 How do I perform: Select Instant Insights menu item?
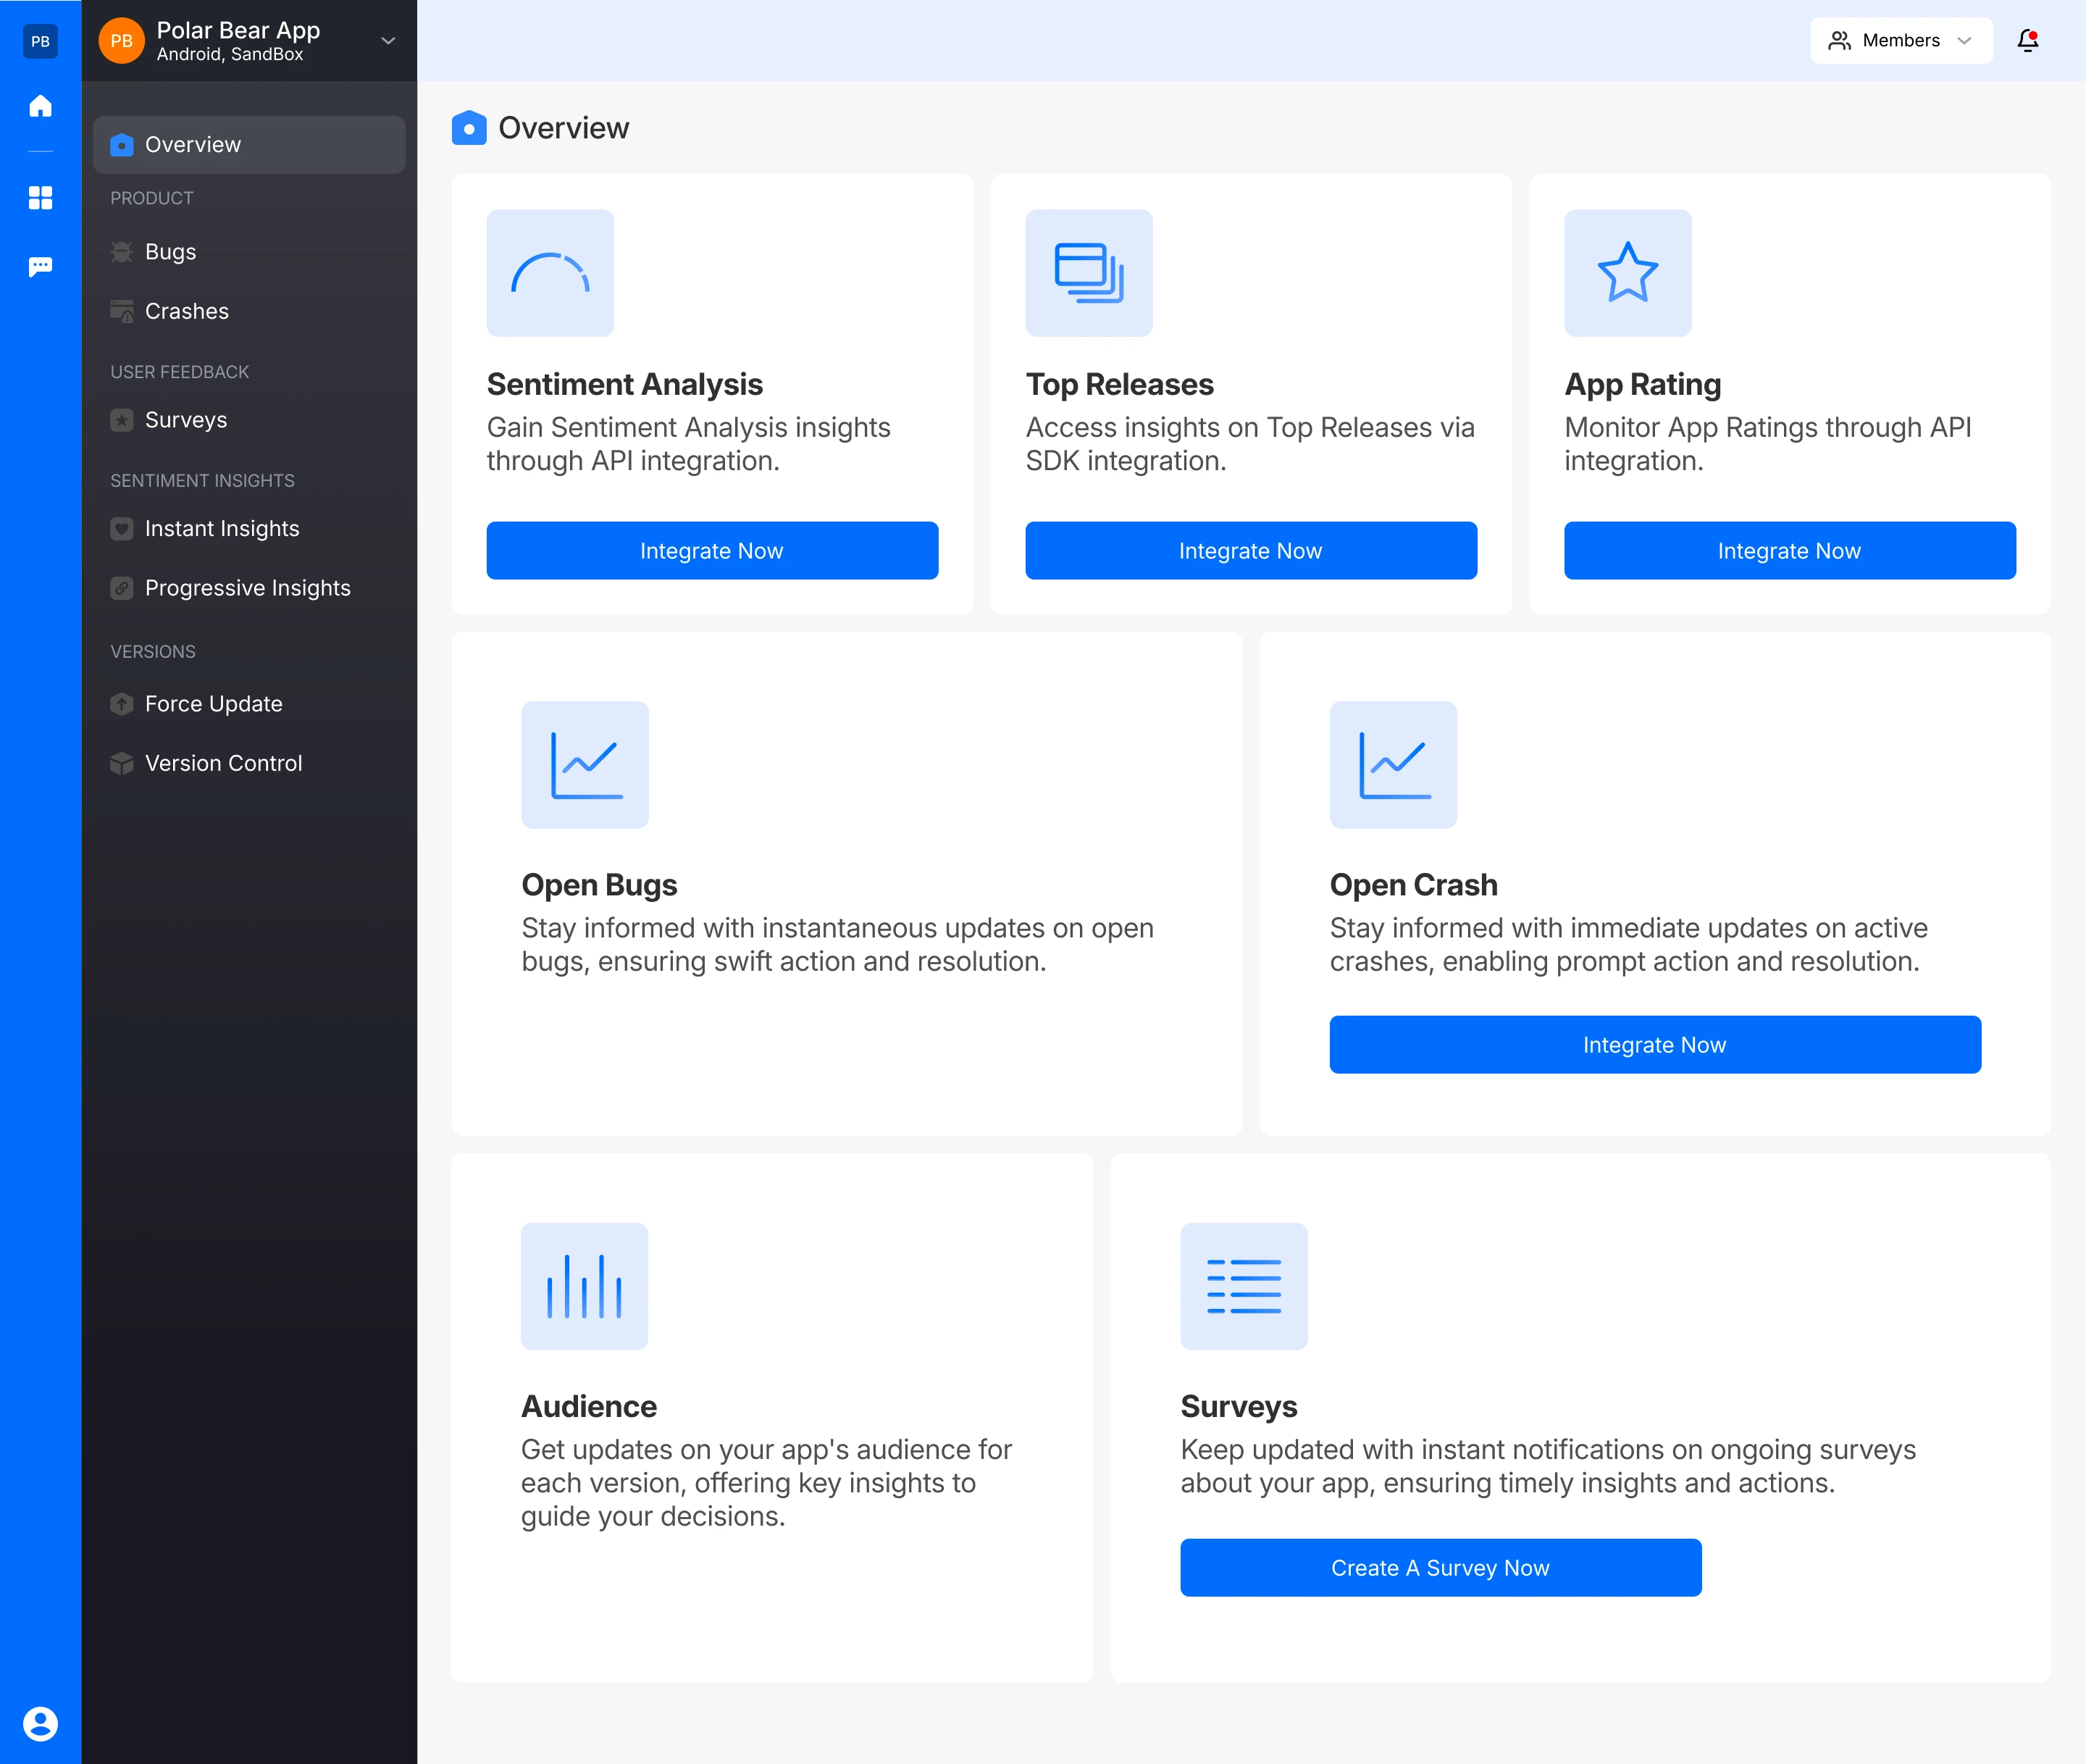221,528
